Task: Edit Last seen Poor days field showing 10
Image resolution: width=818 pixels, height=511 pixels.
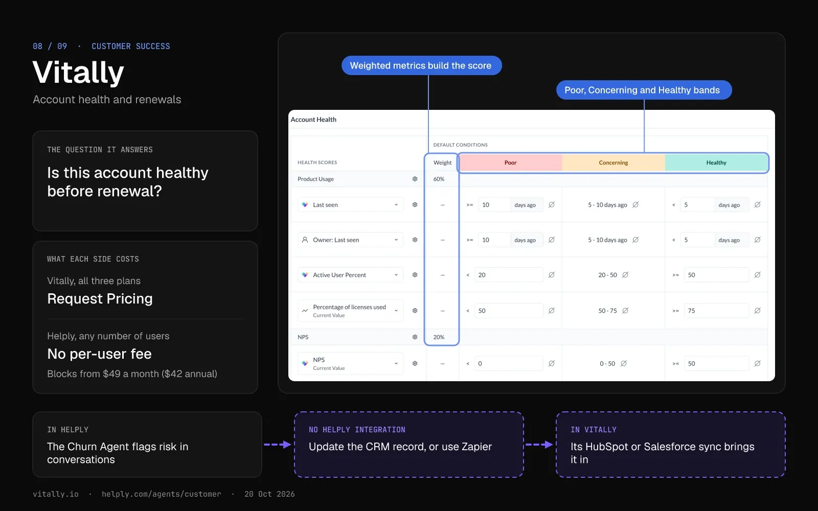Action: [494, 204]
